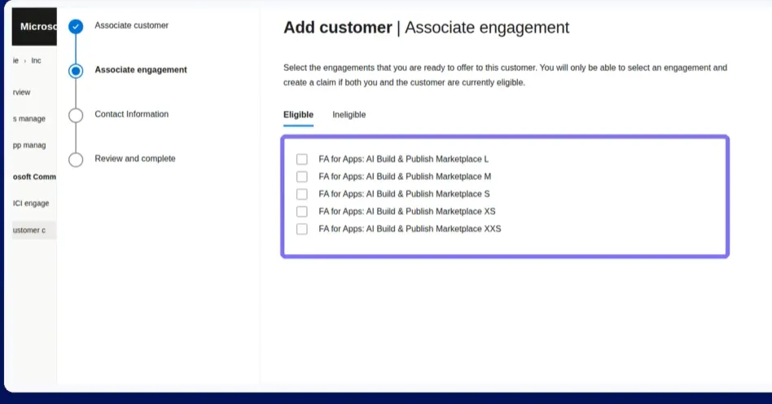Open the 'ICI engage' sidebar item
Viewport: 772px width, 404px height.
pyautogui.click(x=31, y=204)
